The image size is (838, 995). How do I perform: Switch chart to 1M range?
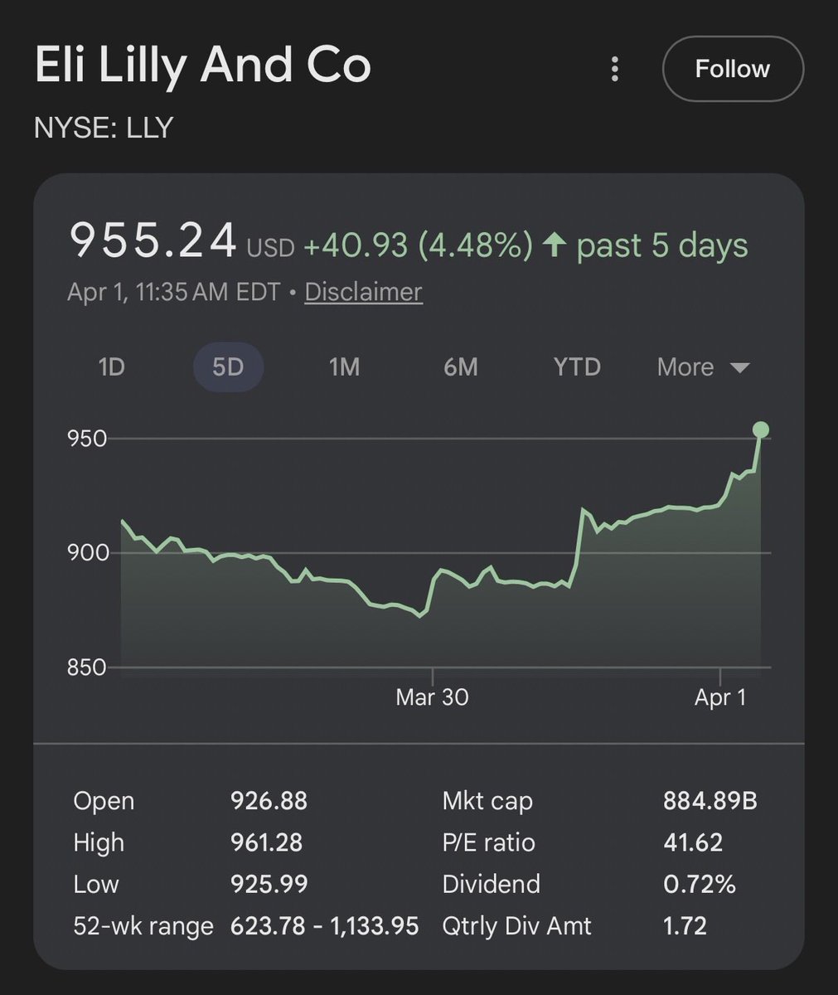tap(344, 366)
